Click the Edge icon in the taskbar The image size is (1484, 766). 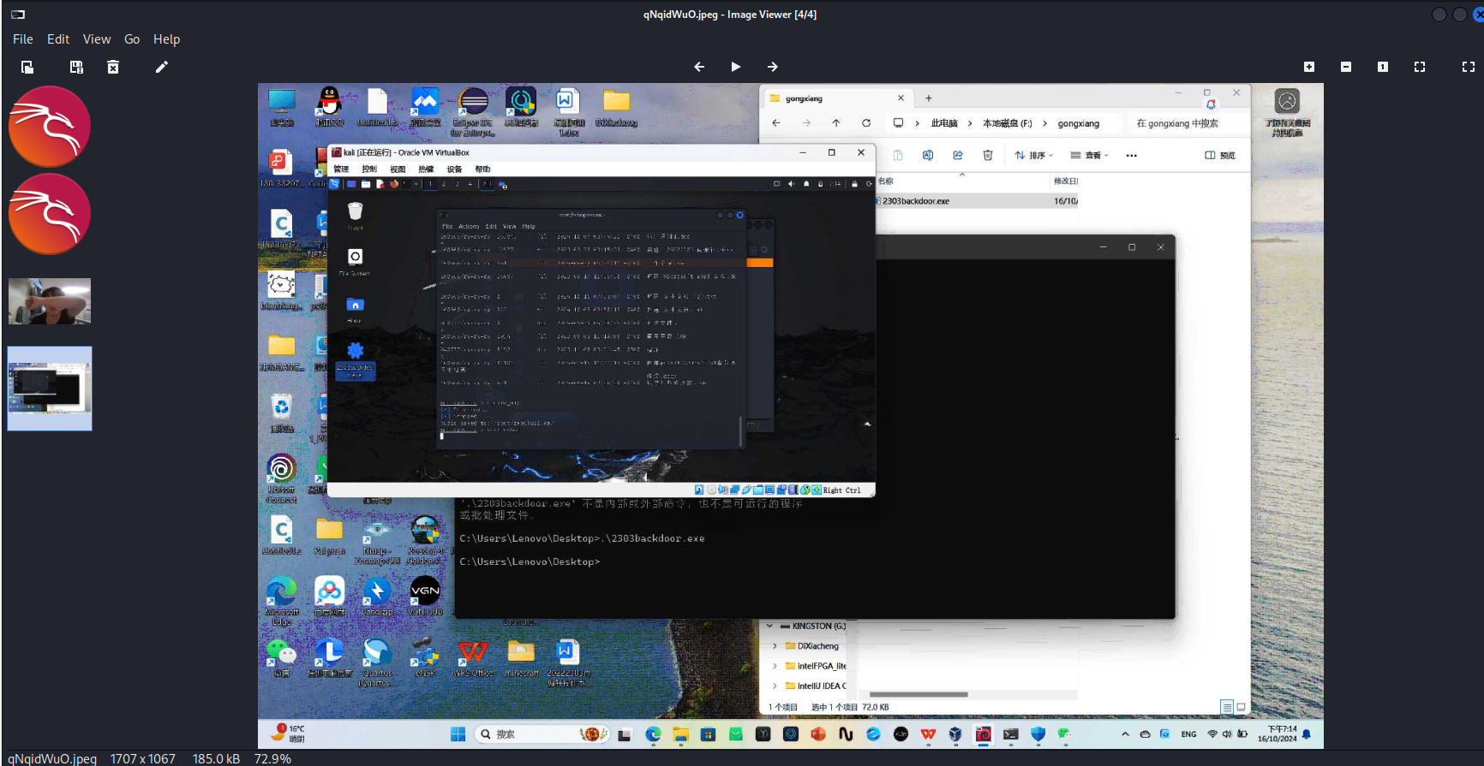(x=653, y=734)
